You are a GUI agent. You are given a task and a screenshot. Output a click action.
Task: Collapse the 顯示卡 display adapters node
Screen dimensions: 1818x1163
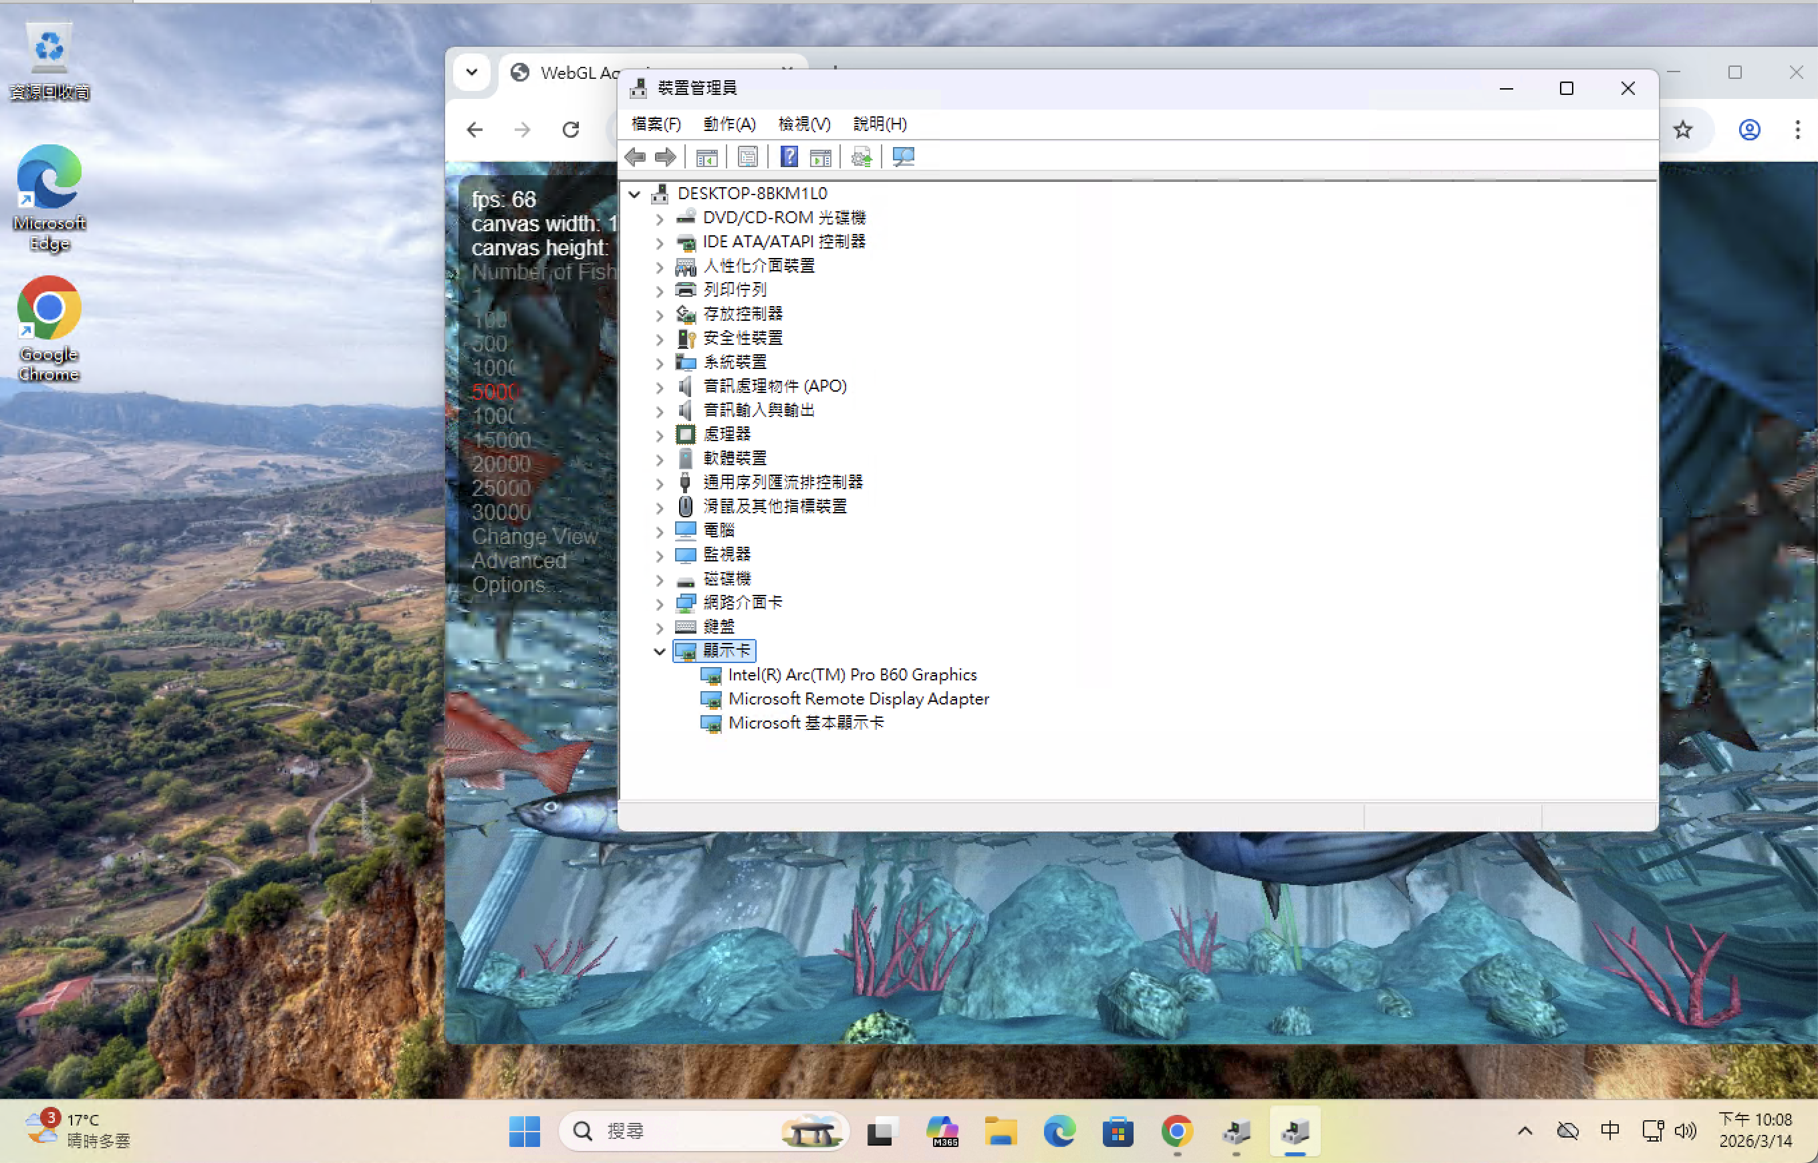point(659,651)
